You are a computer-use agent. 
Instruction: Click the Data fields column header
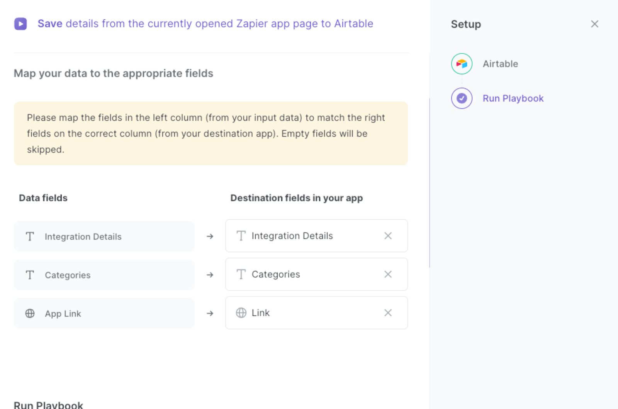(43, 198)
